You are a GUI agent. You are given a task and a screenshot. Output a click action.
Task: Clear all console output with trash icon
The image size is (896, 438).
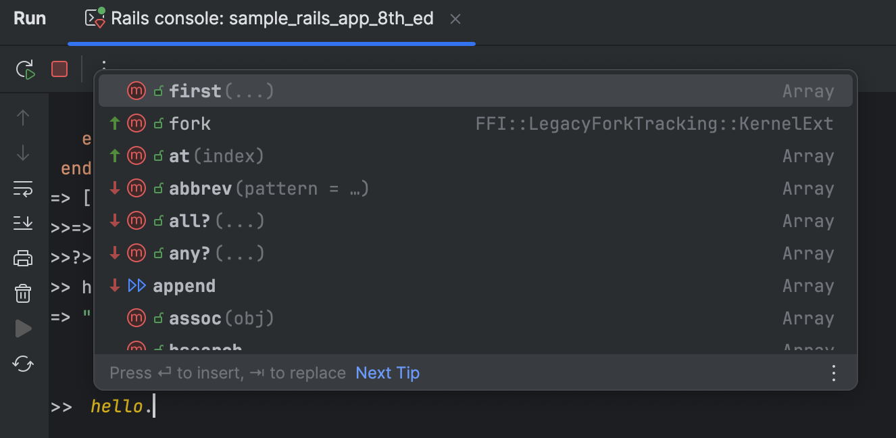(23, 293)
